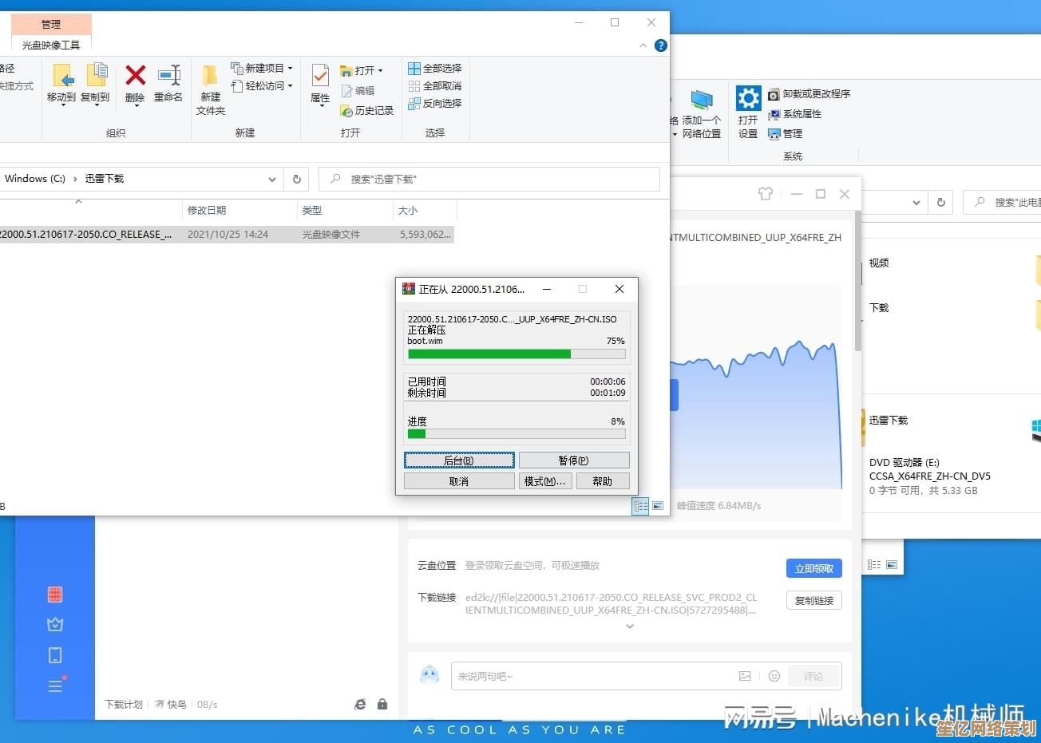Open the emoji picker in the comment box

(774, 676)
